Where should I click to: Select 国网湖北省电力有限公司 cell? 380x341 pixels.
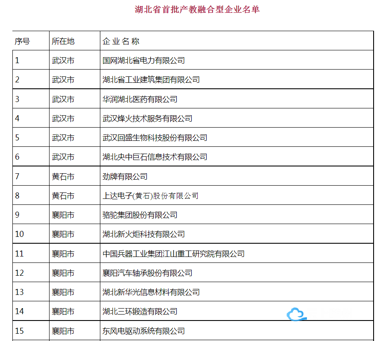click(x=143, y=61)
